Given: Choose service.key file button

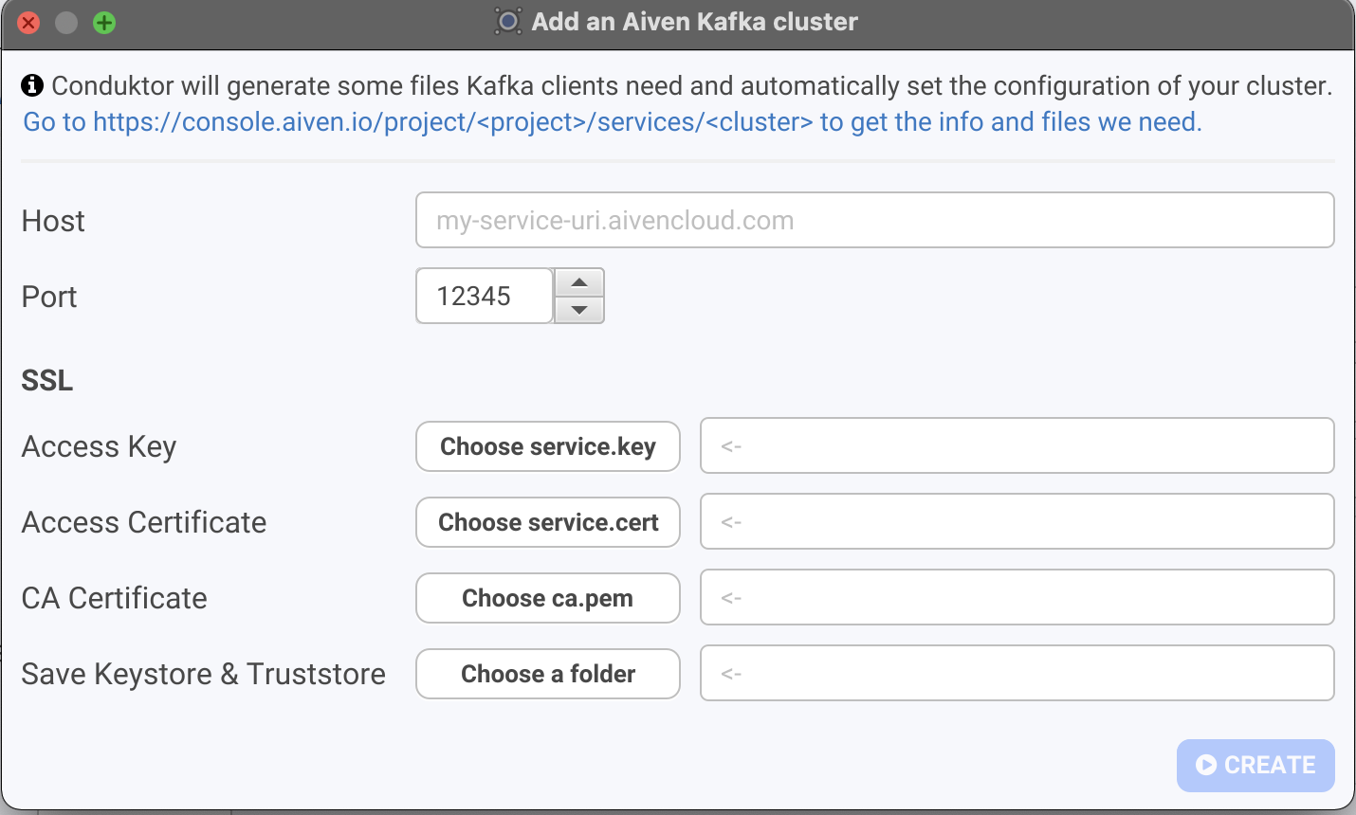Looking at the screenshot, I should click(548, 446).
